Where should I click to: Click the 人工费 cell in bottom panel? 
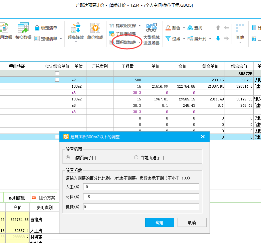pos(44,231)
